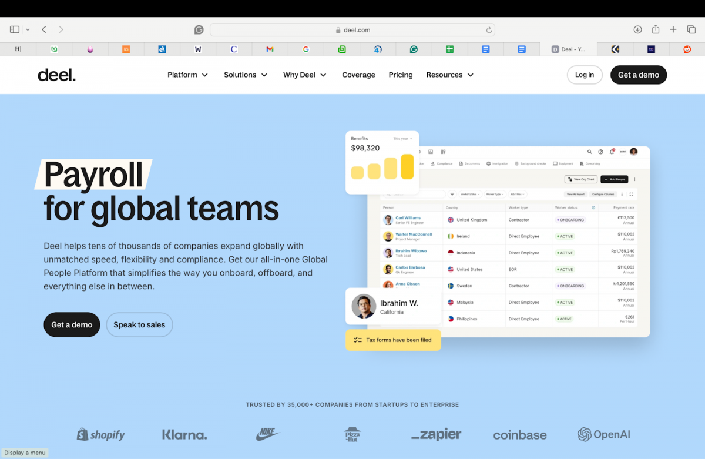Show the tab overview icon
Screen dimensions: 705x459
[x=691, y=29]
